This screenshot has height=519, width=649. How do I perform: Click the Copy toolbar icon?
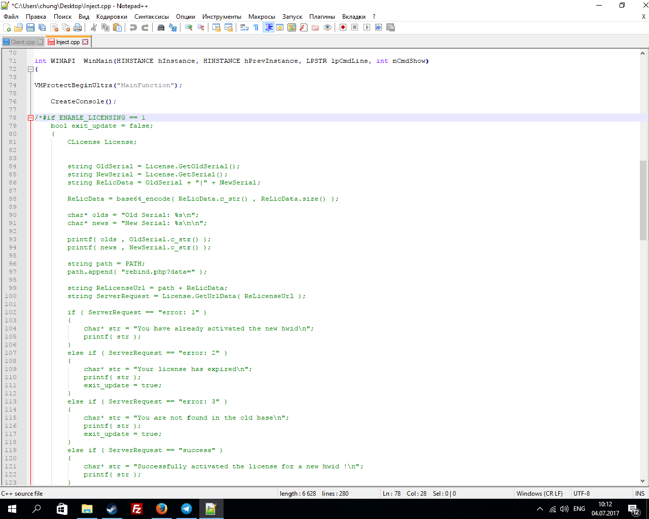105,27
